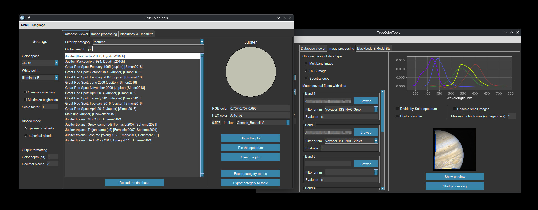Expand the Filter by category dropdown

tap(202, 42)
